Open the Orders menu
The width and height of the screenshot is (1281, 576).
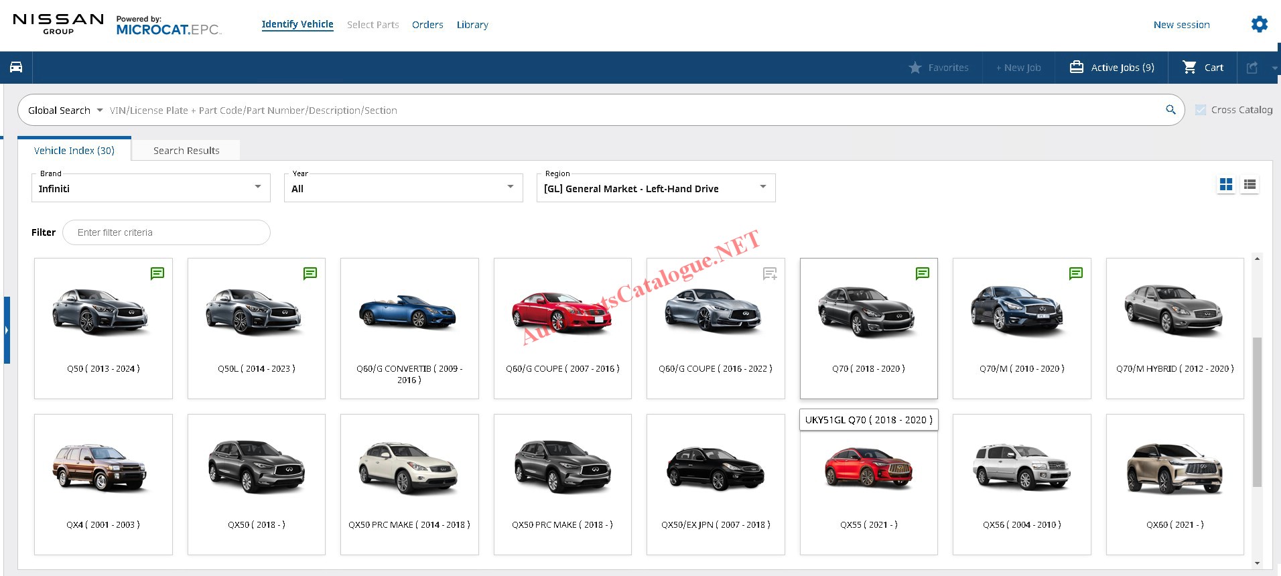point(427,25)
